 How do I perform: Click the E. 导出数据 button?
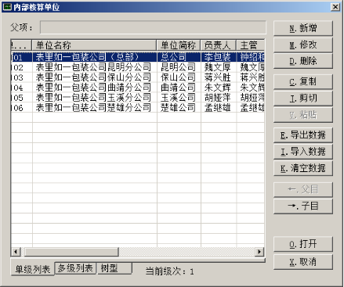303,135
